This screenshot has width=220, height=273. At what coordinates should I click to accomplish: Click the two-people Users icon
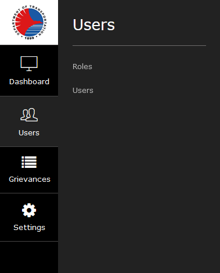(x=29, y=115)
